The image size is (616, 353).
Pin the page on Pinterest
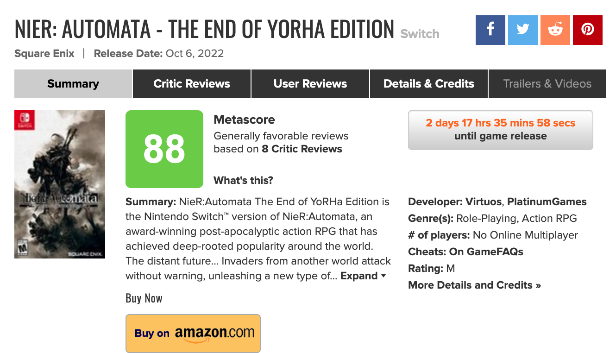pos(587,30)
